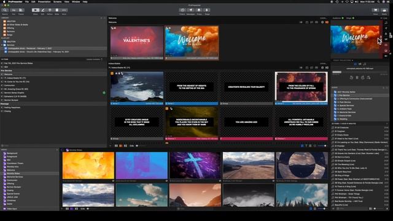Open the Text formatting tool

point(14,10)
